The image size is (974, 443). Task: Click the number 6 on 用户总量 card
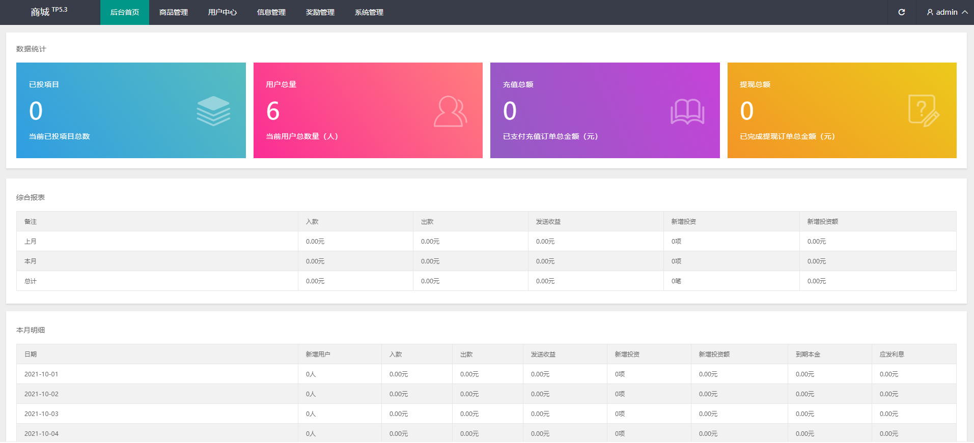point(273,111)
